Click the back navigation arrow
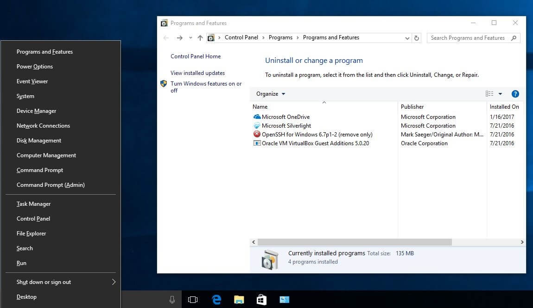This screenshot has width=533, height=308. (166, 38)
